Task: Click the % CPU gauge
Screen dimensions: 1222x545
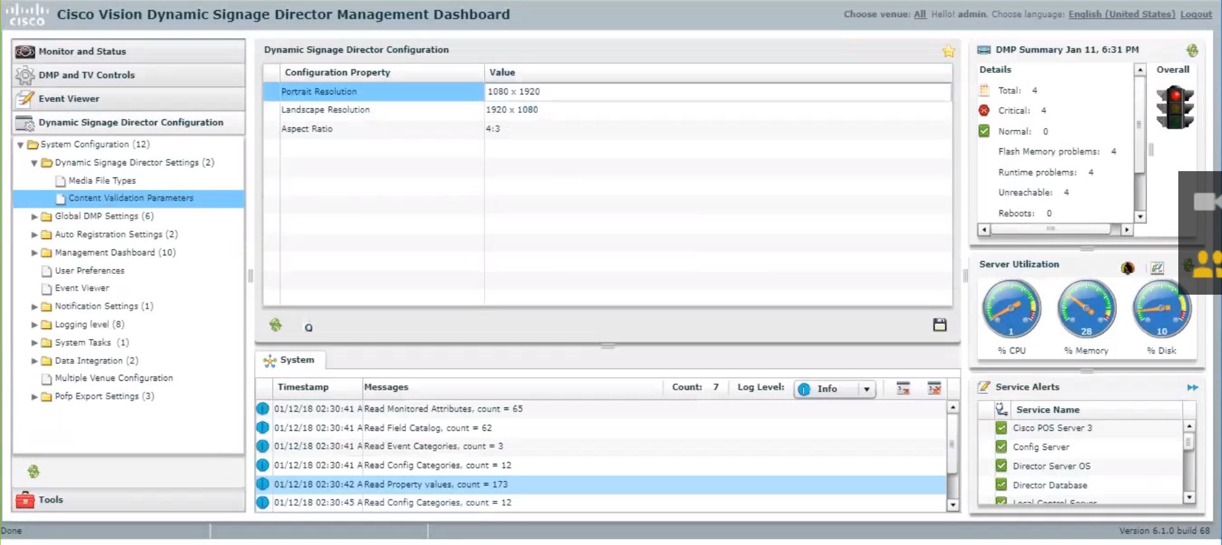Action: (1011, 309)
